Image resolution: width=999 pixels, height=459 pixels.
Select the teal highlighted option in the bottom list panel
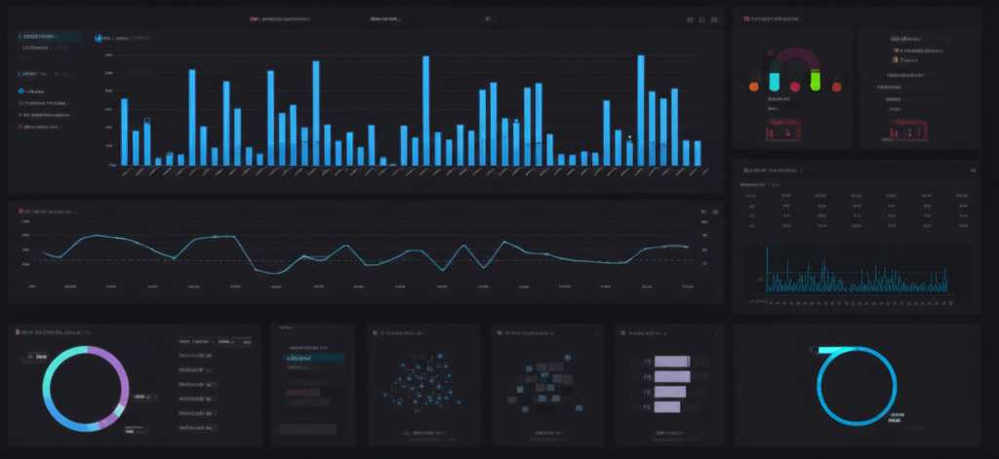click(x=313, y=359)
